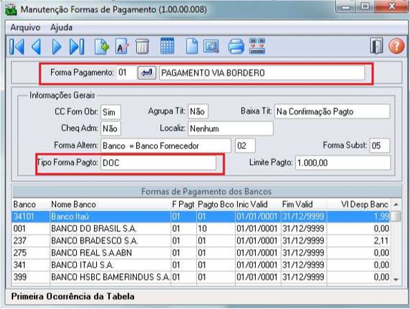Click the Inic Valid column header

tap(258, 204)
